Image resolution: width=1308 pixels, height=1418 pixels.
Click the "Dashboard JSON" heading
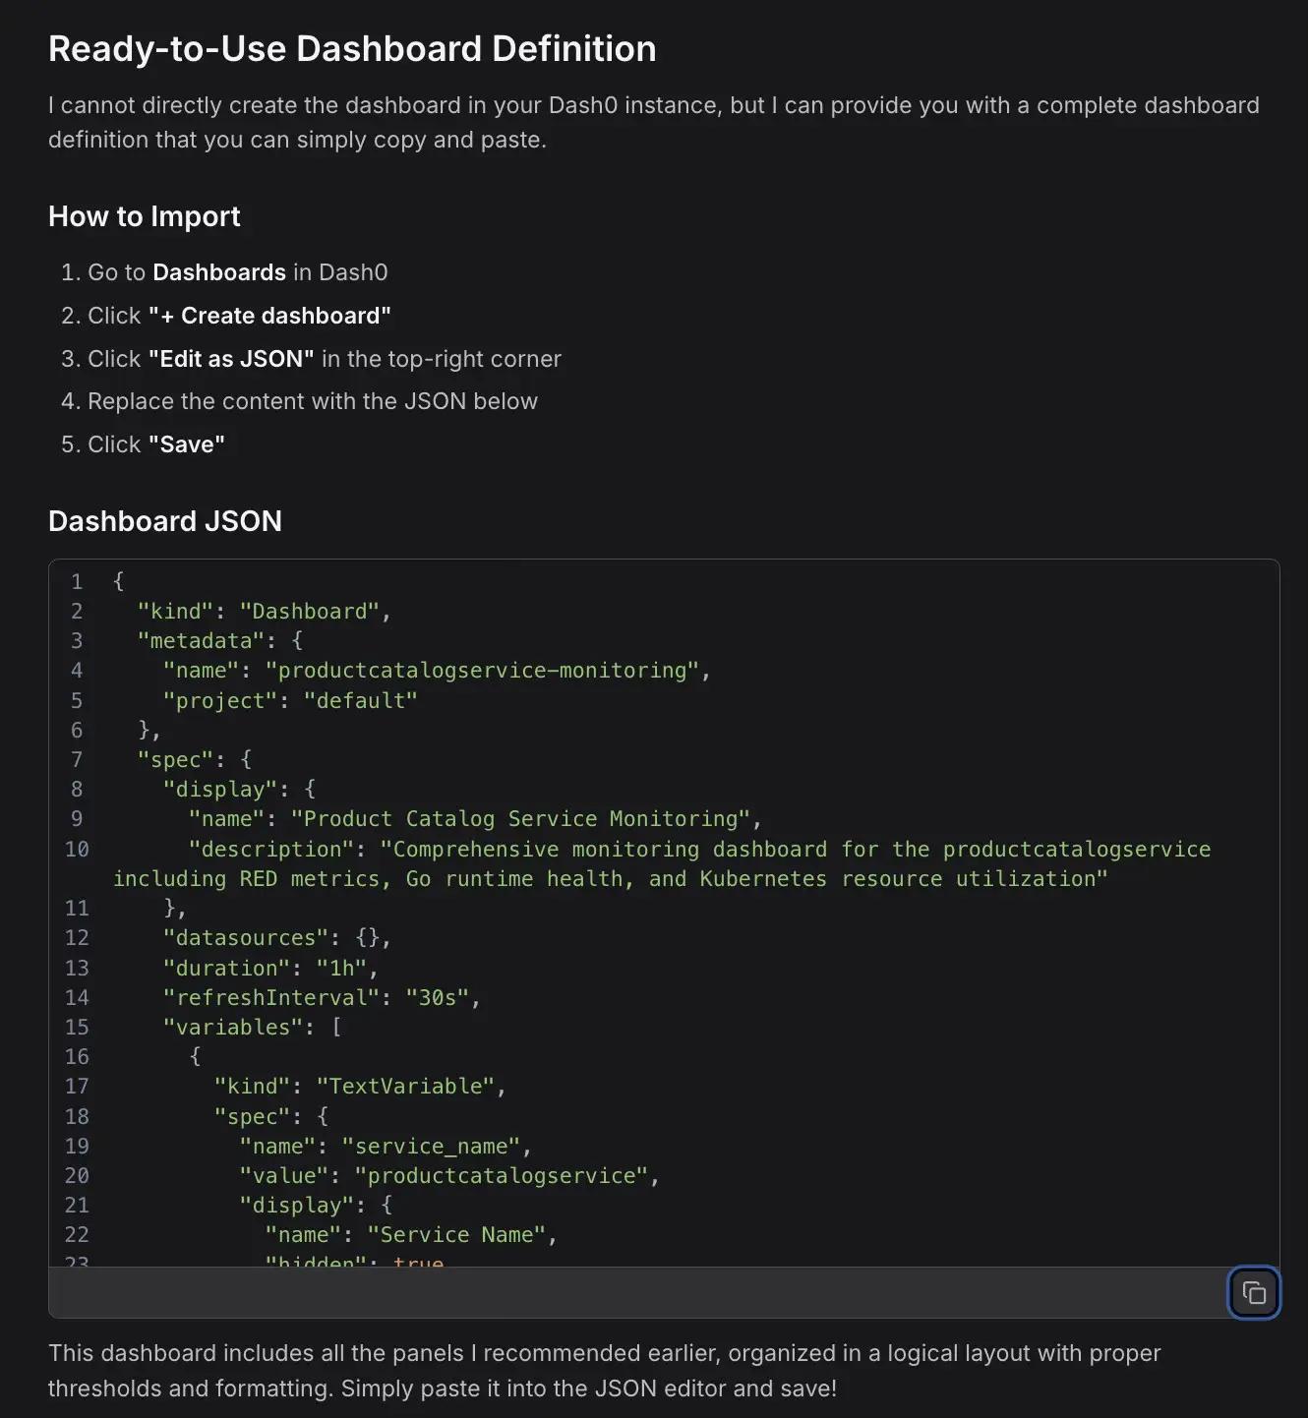[x=165, y=521]
